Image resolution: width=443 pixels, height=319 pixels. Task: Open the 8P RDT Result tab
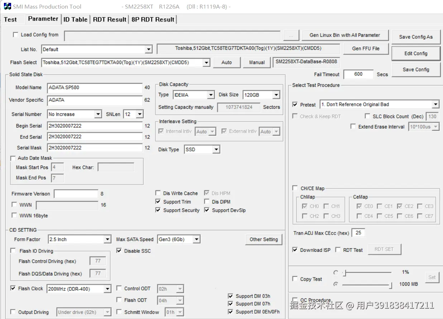(153, 20)
